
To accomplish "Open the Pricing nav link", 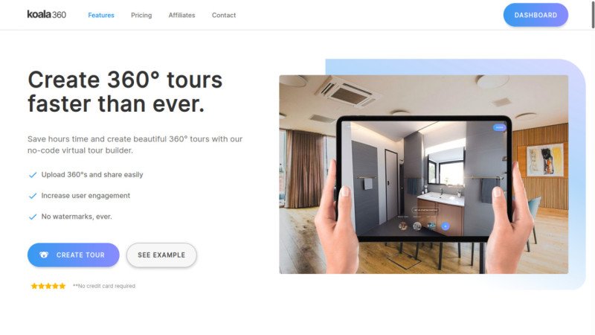I will click(x=141, y=15).
